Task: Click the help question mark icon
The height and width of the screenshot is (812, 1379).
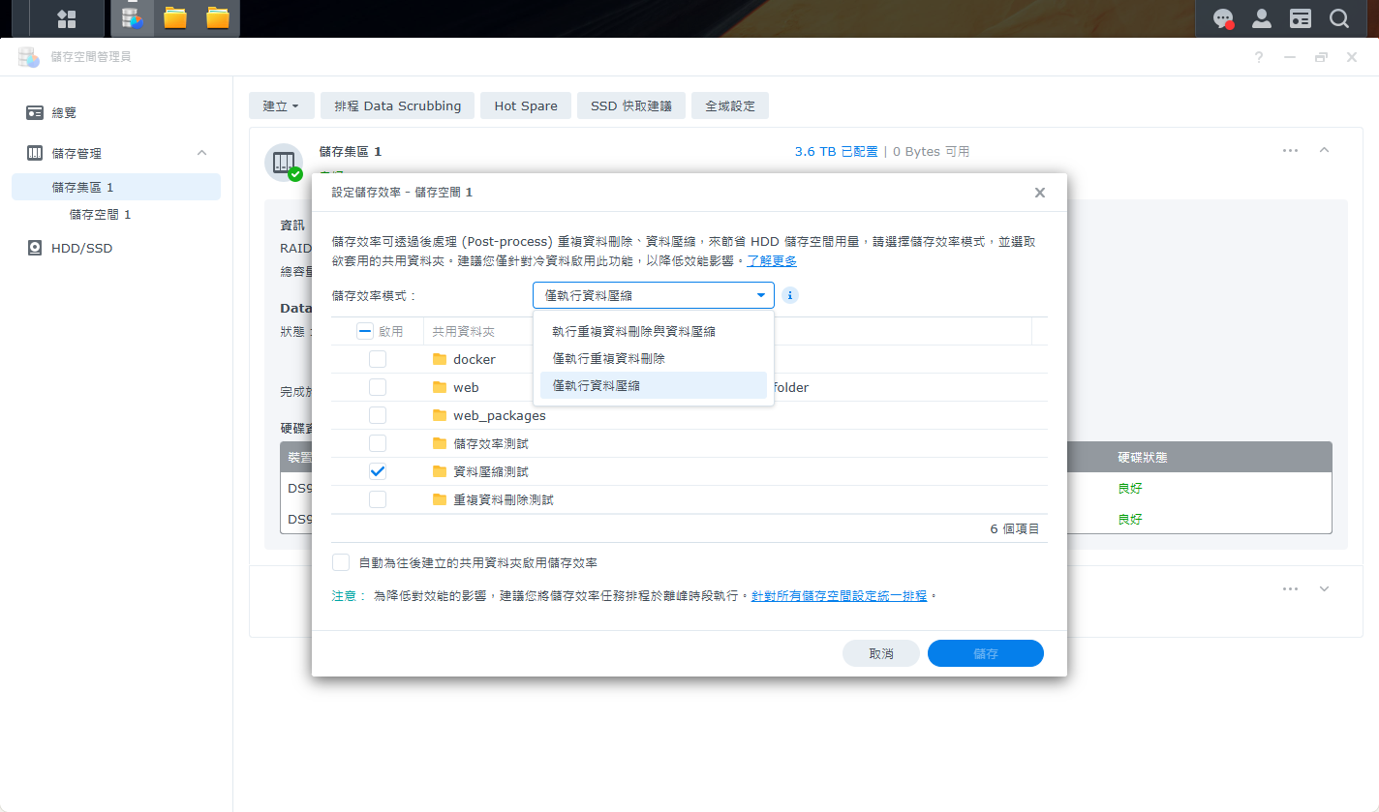Action: pyautogui.click(x=1259, y=57)
